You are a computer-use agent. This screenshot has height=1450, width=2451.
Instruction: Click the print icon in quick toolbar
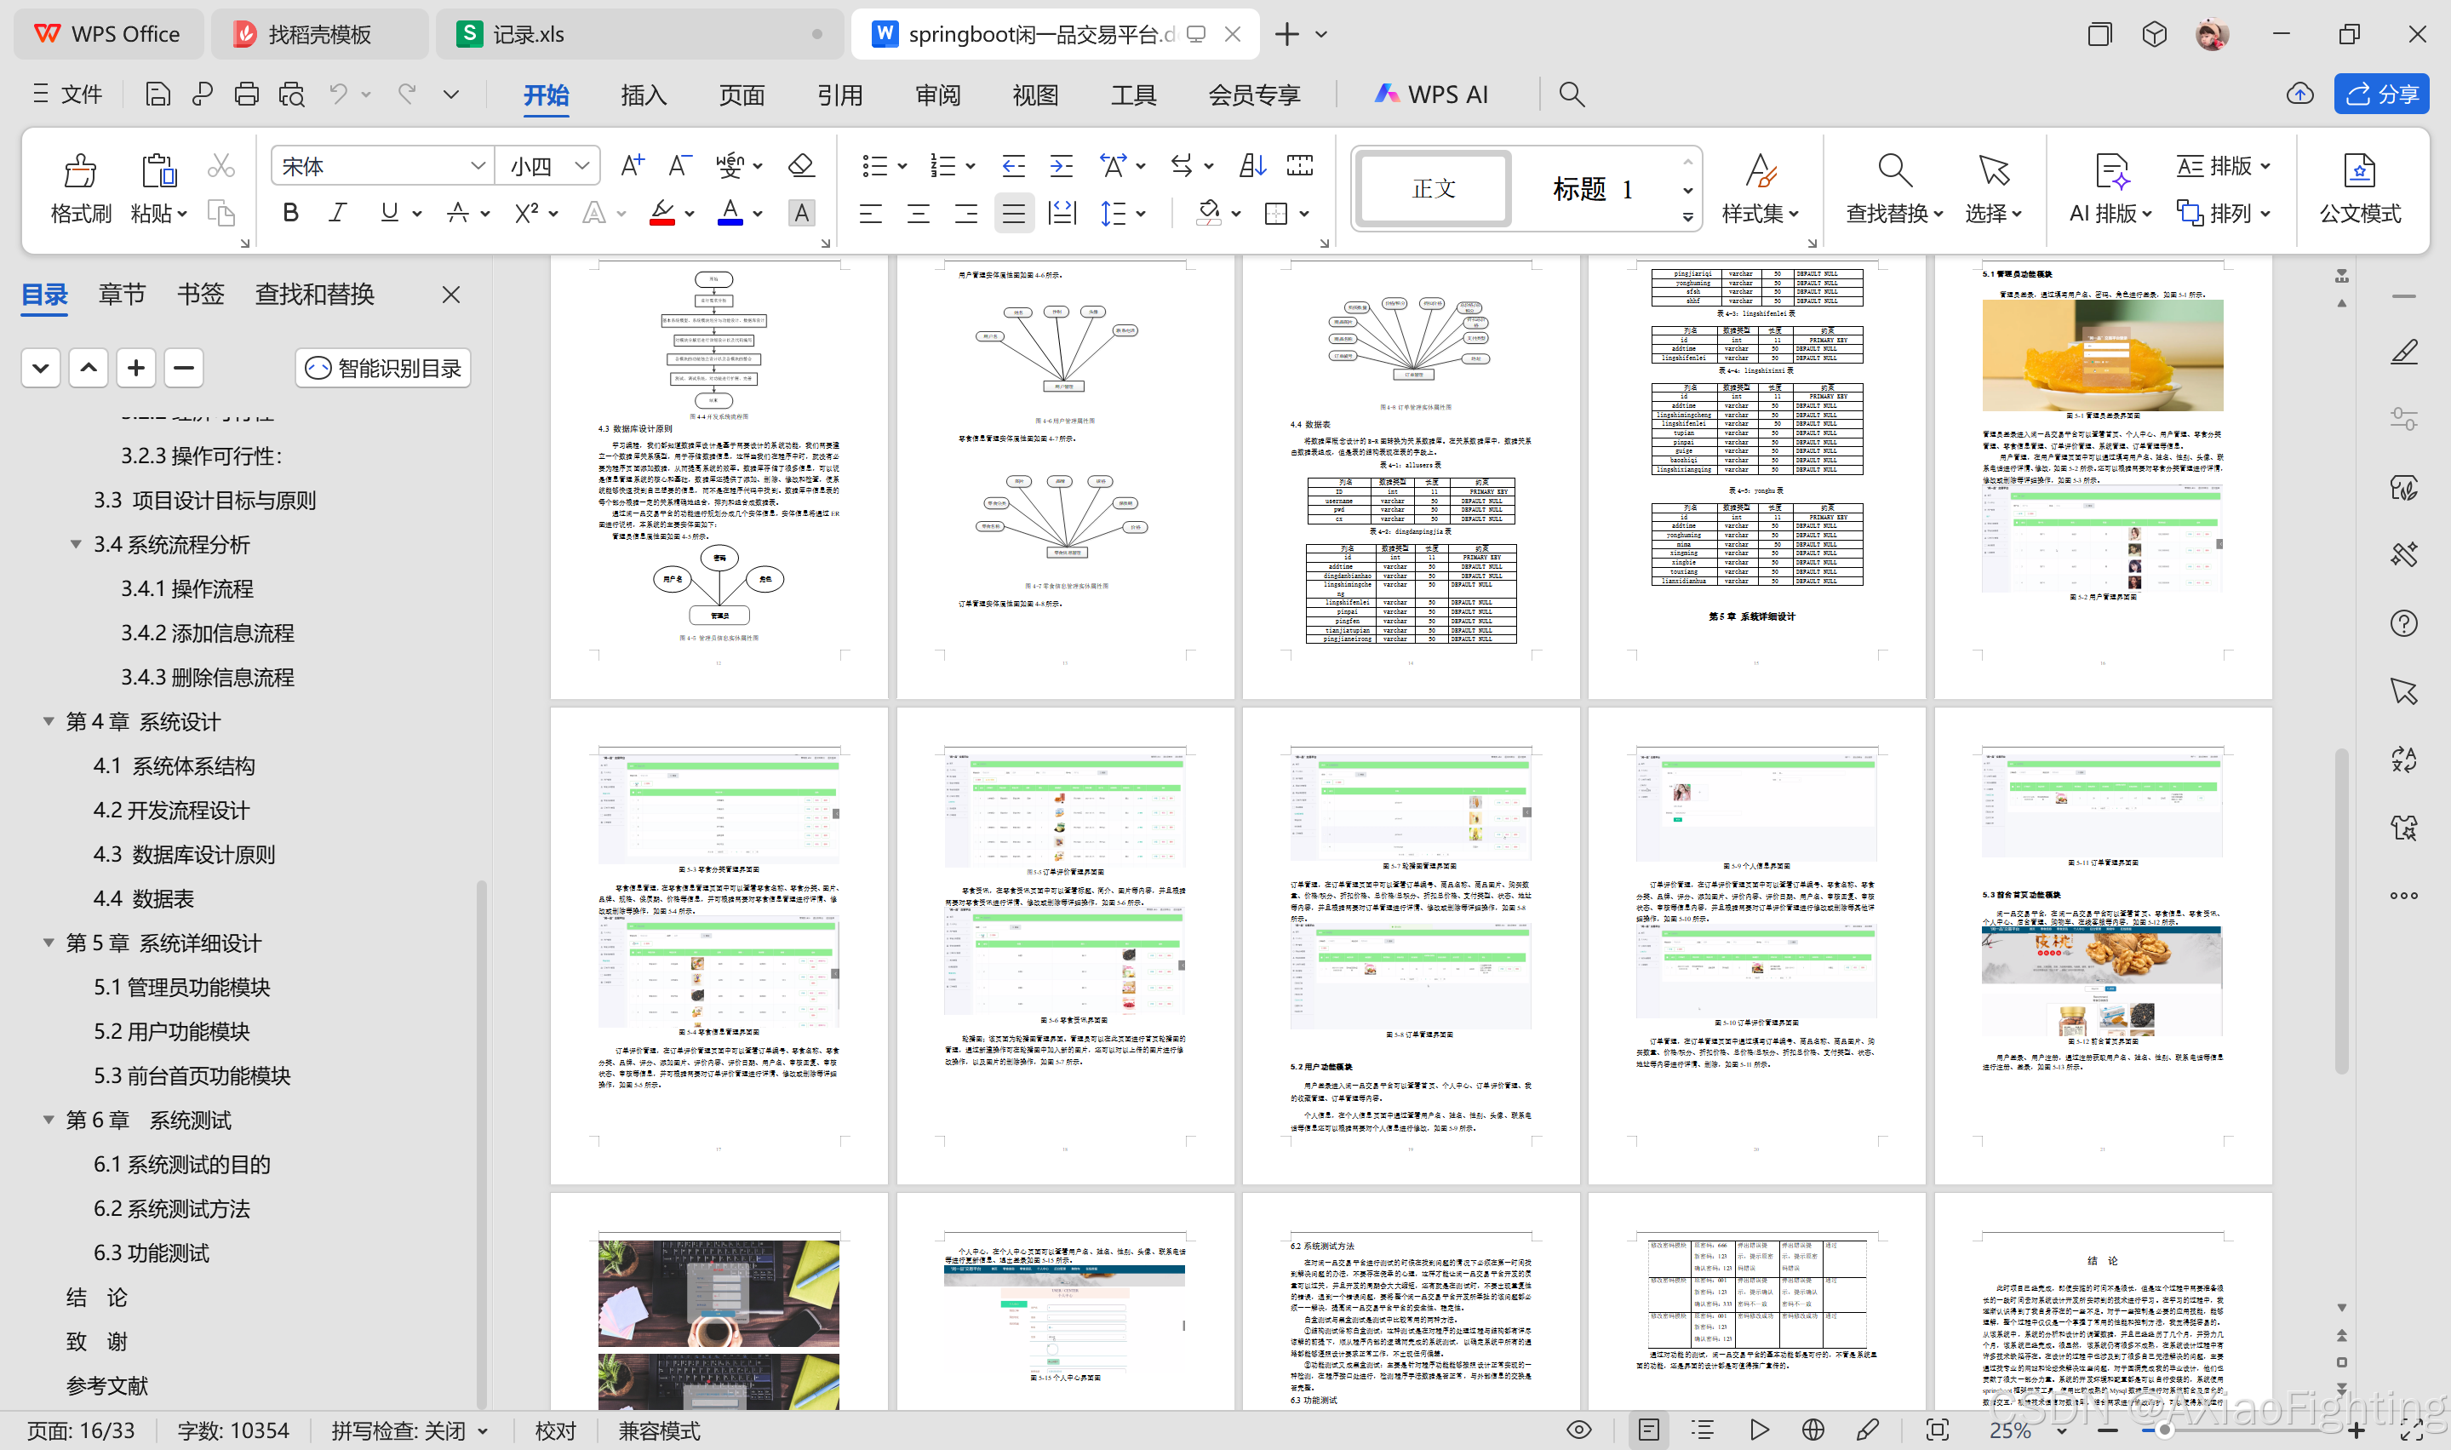[x=246, y=95]
